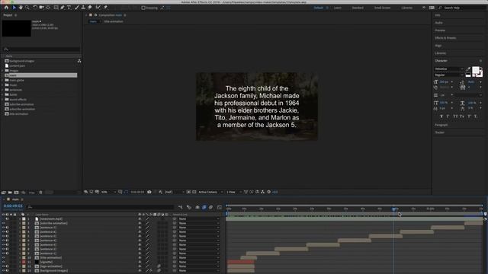Image resolution: width=488 pixels, height=274 pixels.
Task: Twirl open the sentence-7 layer properties
Action: 20,228
